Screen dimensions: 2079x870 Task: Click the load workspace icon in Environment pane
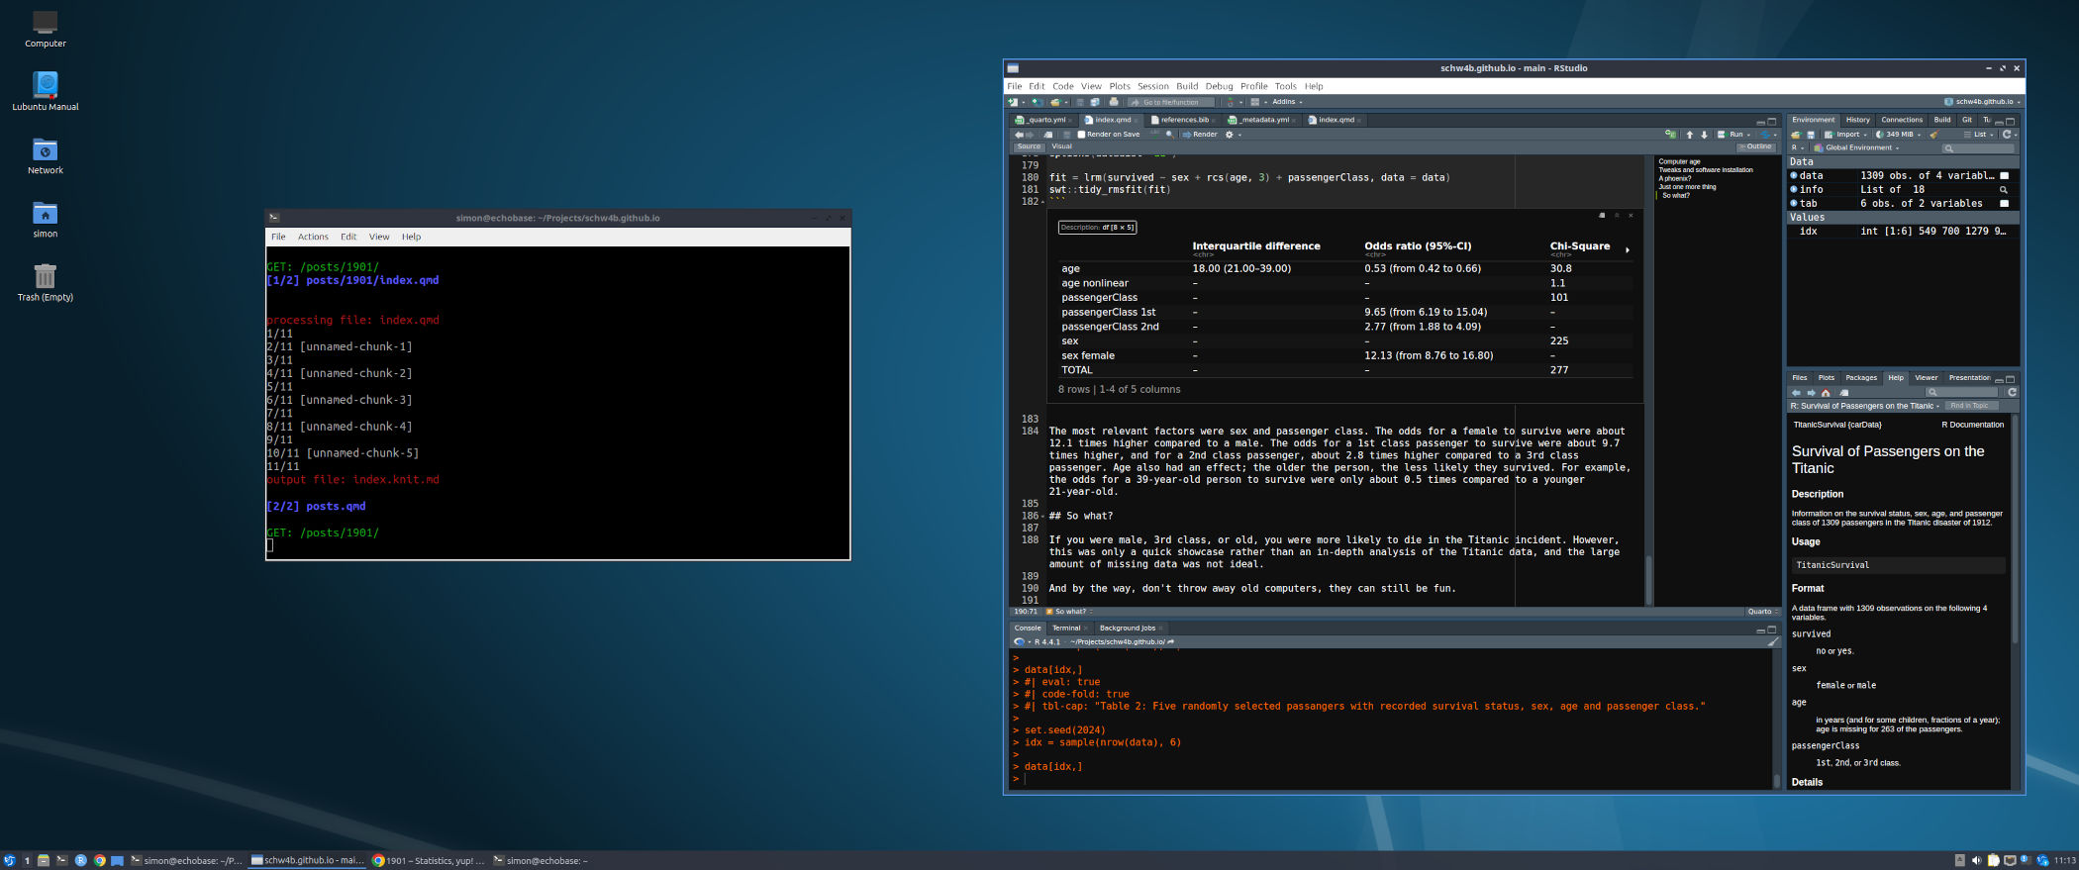tap(1796, 135)
